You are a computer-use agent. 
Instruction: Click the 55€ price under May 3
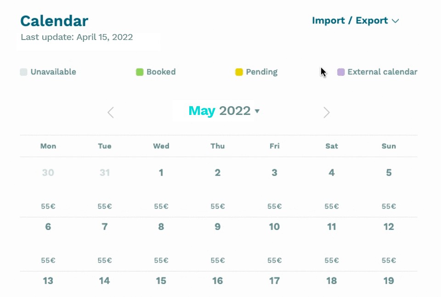tap(274, 206)
